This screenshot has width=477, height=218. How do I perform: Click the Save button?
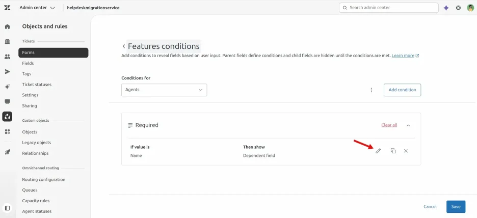coord(456,207)
